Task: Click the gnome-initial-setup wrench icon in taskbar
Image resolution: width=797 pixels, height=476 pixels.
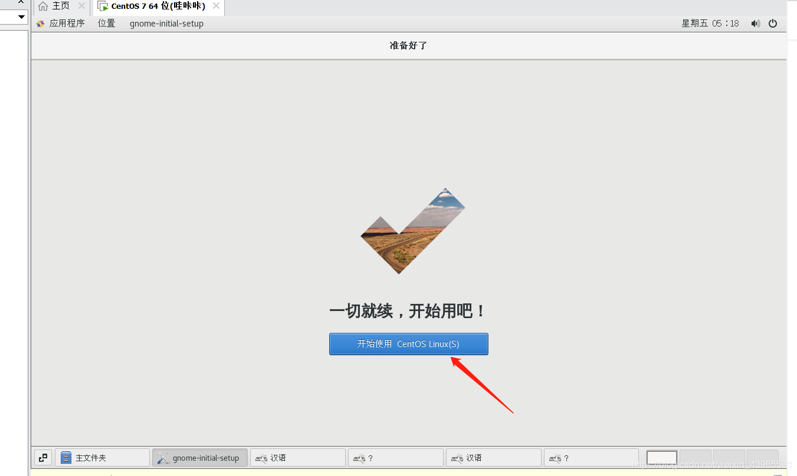Action: (163, 458)
